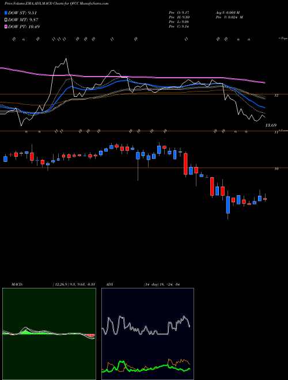Select the 'DOW ST: 9.51' legend label
This screenshot has width=288, height=380.
tap(22, 13)
